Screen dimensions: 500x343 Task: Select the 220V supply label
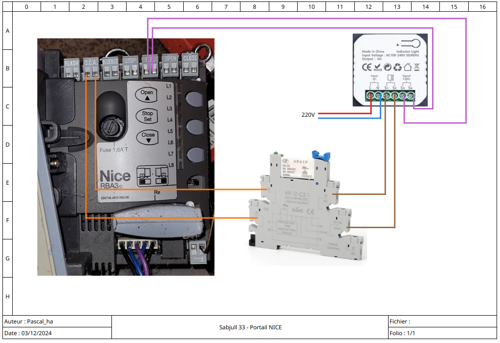[x=308, y=115]
